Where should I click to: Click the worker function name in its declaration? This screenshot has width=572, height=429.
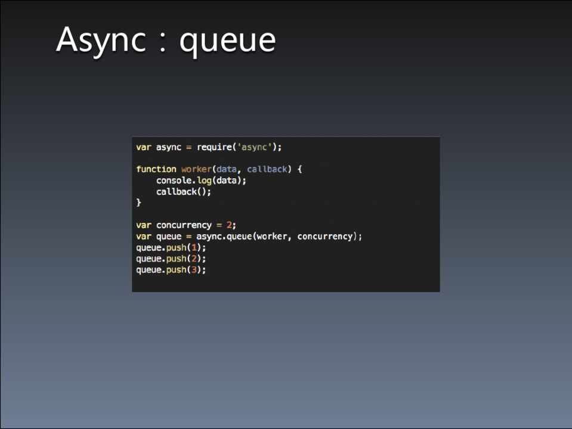click(x=196, y=169)
